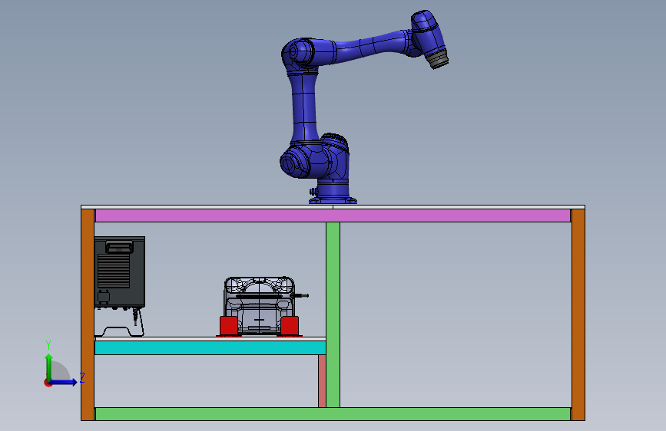Click the right red mounting block
This screenshot has width=666, height=431.
click(290, 326)
